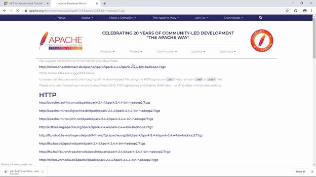The width and height of the screenshot is (316, 177).
Task: Switch to the .NET for Apache Spark Tutorial tab
Action: click(26, 3)
